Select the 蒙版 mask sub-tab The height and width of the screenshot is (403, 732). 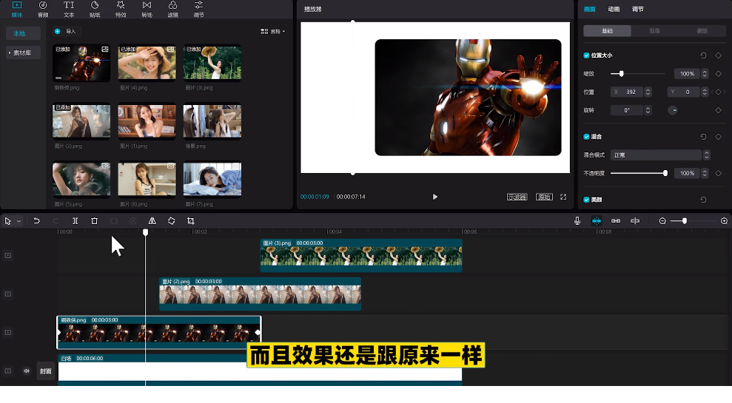[x=702, y=31]
